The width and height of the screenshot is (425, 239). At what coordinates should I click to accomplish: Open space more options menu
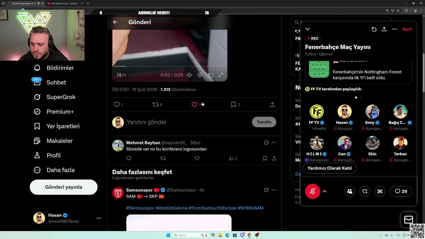pyautogui.click(x=394, y=29)
